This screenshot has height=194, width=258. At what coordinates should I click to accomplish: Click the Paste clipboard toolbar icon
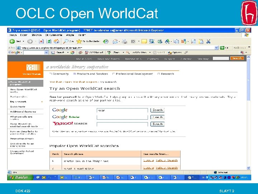[201, 41]
